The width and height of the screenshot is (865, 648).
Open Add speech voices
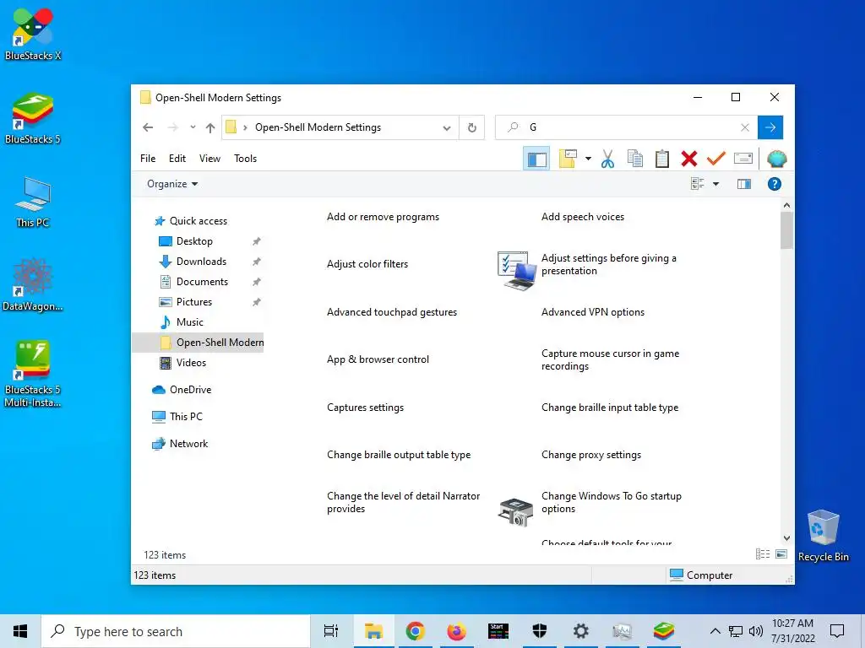point(583,217)
